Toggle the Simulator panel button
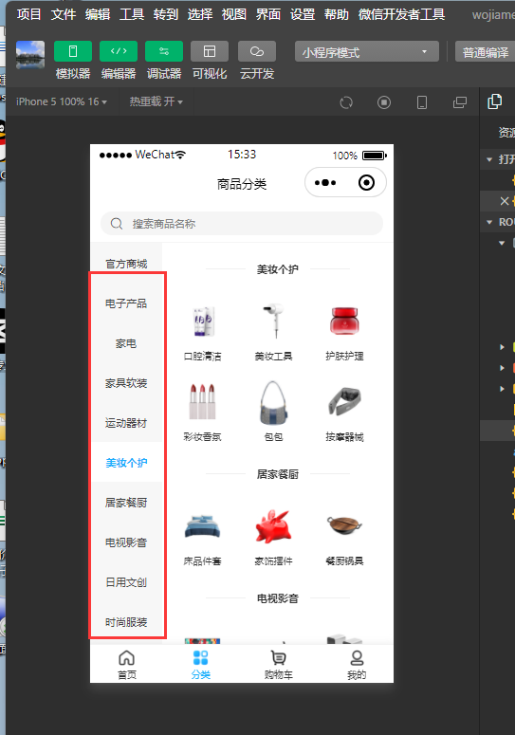The height and width of the screenshot is (735, 515). click(x=73, y=51)
